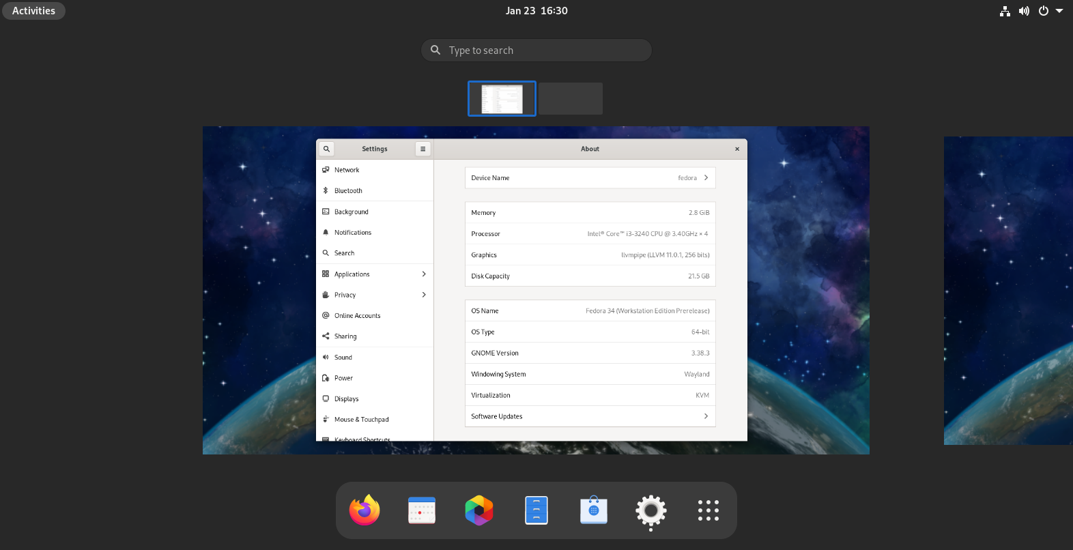This screenshot has width=1073, height=550.
Task: Click the Type to search field
Action: [x=536, y=50]
